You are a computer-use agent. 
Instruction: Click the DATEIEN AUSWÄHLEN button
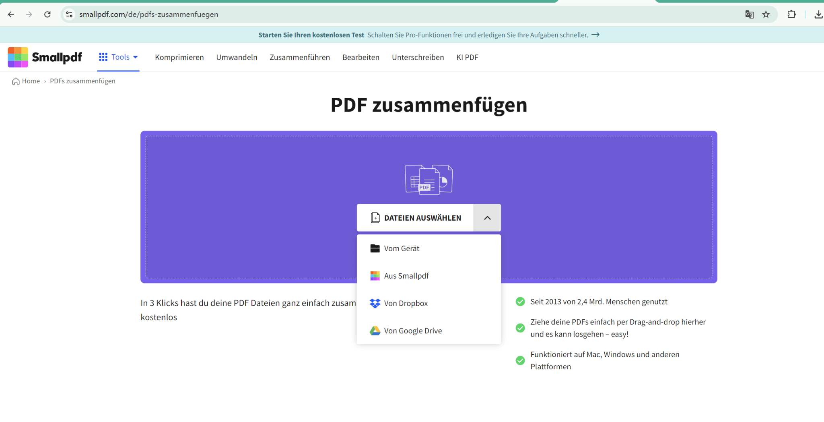pyautogui.click(x=415, y=218)
